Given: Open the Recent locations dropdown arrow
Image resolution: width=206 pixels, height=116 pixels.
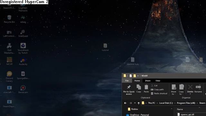Looking at the screenshot, I should click(135, 103).
